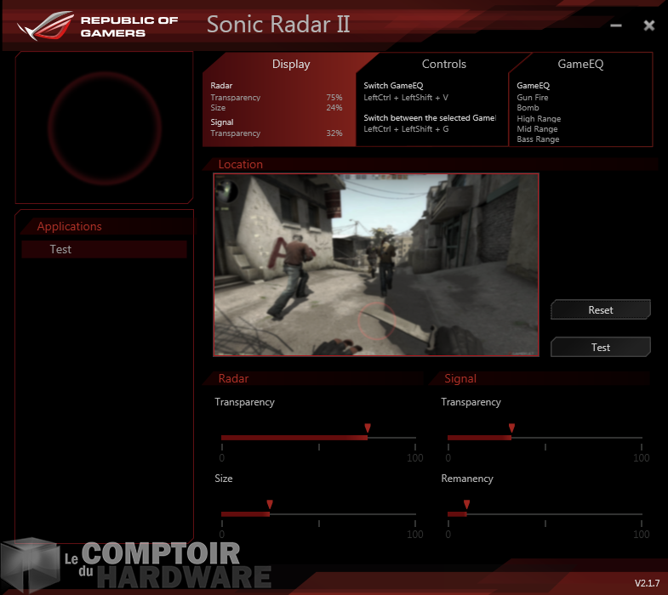Viewport: 668px width, 595px height.
Task: Adjust the Radar Transparency slider handle
Action: [x=368, y=428]
